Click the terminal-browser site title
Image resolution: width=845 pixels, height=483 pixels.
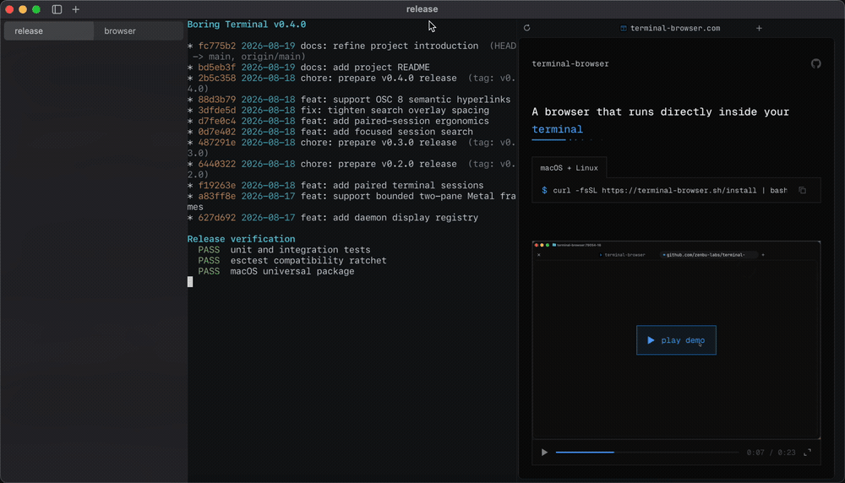click(570, 63)
